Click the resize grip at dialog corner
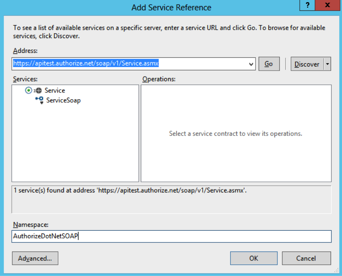The image size is (342, 276). coord(336,270)
